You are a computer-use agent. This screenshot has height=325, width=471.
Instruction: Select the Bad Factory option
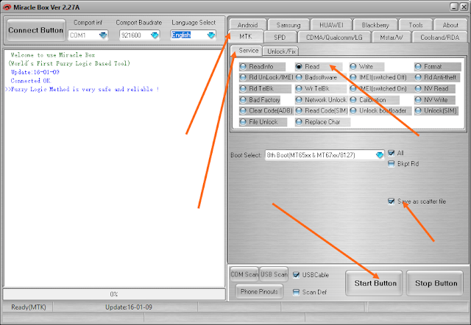point(260,99)
